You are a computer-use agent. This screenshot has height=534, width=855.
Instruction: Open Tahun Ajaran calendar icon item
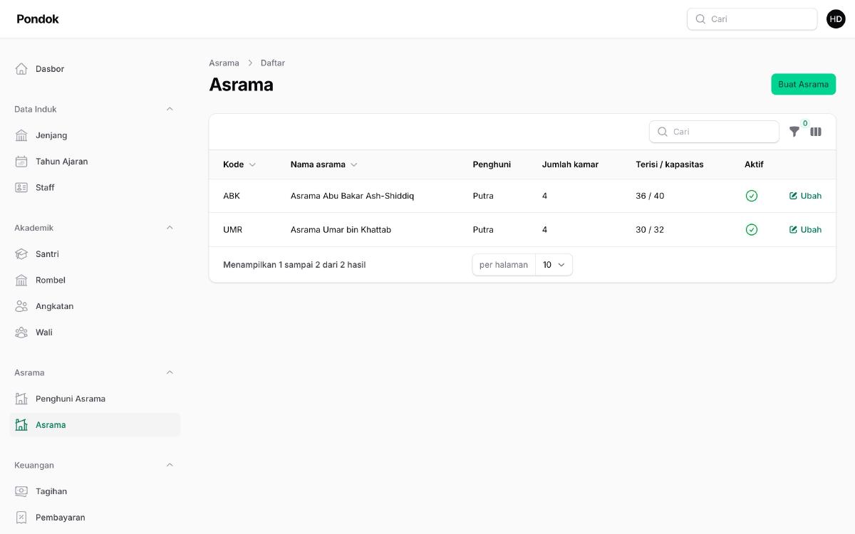(21, 162)
